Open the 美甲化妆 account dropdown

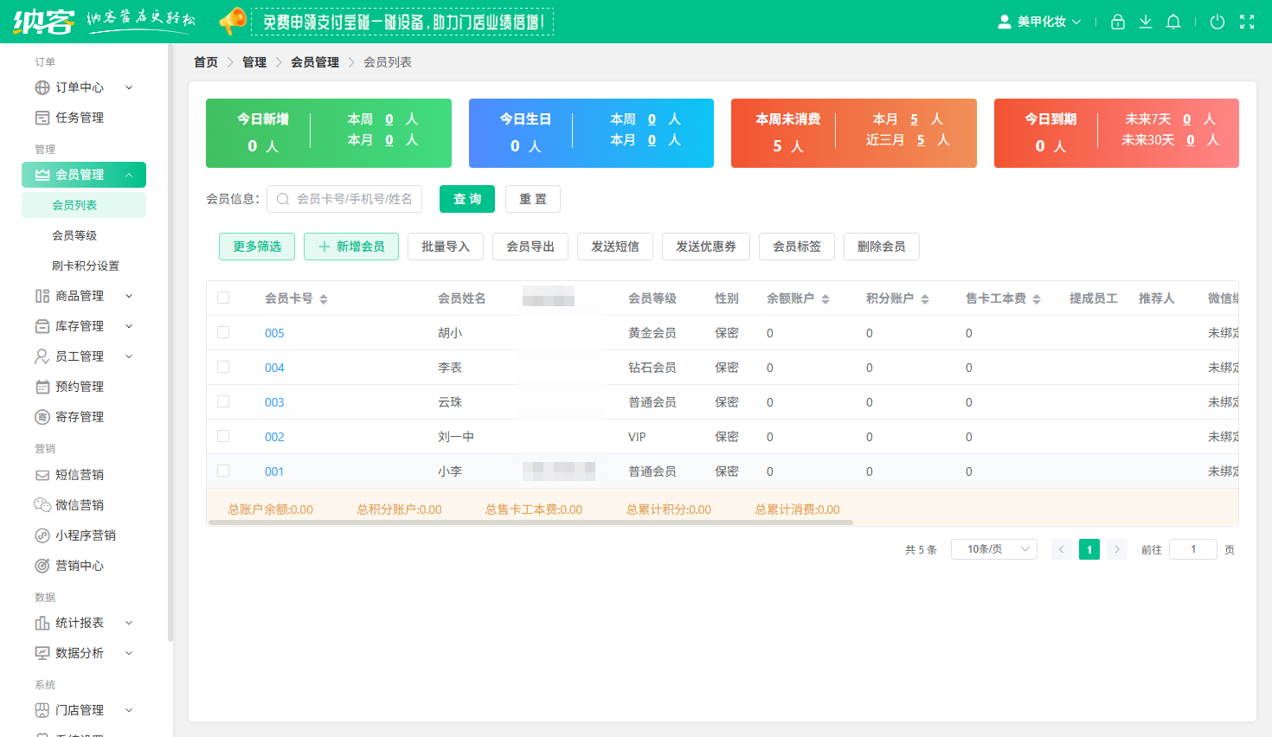[x=1040, y=22]
